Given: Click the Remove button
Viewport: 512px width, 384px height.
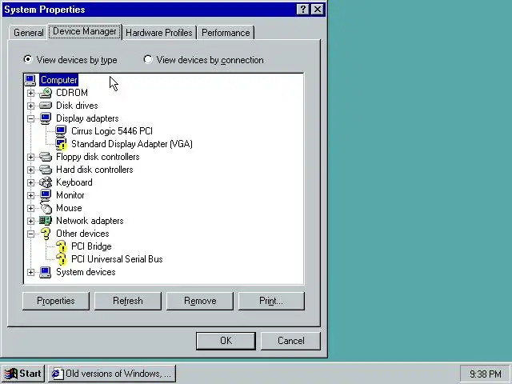Looking at the screenshot, I should (200, 301).
